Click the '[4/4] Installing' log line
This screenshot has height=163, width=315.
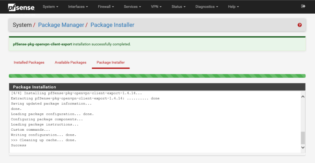[x=76, y=93]
